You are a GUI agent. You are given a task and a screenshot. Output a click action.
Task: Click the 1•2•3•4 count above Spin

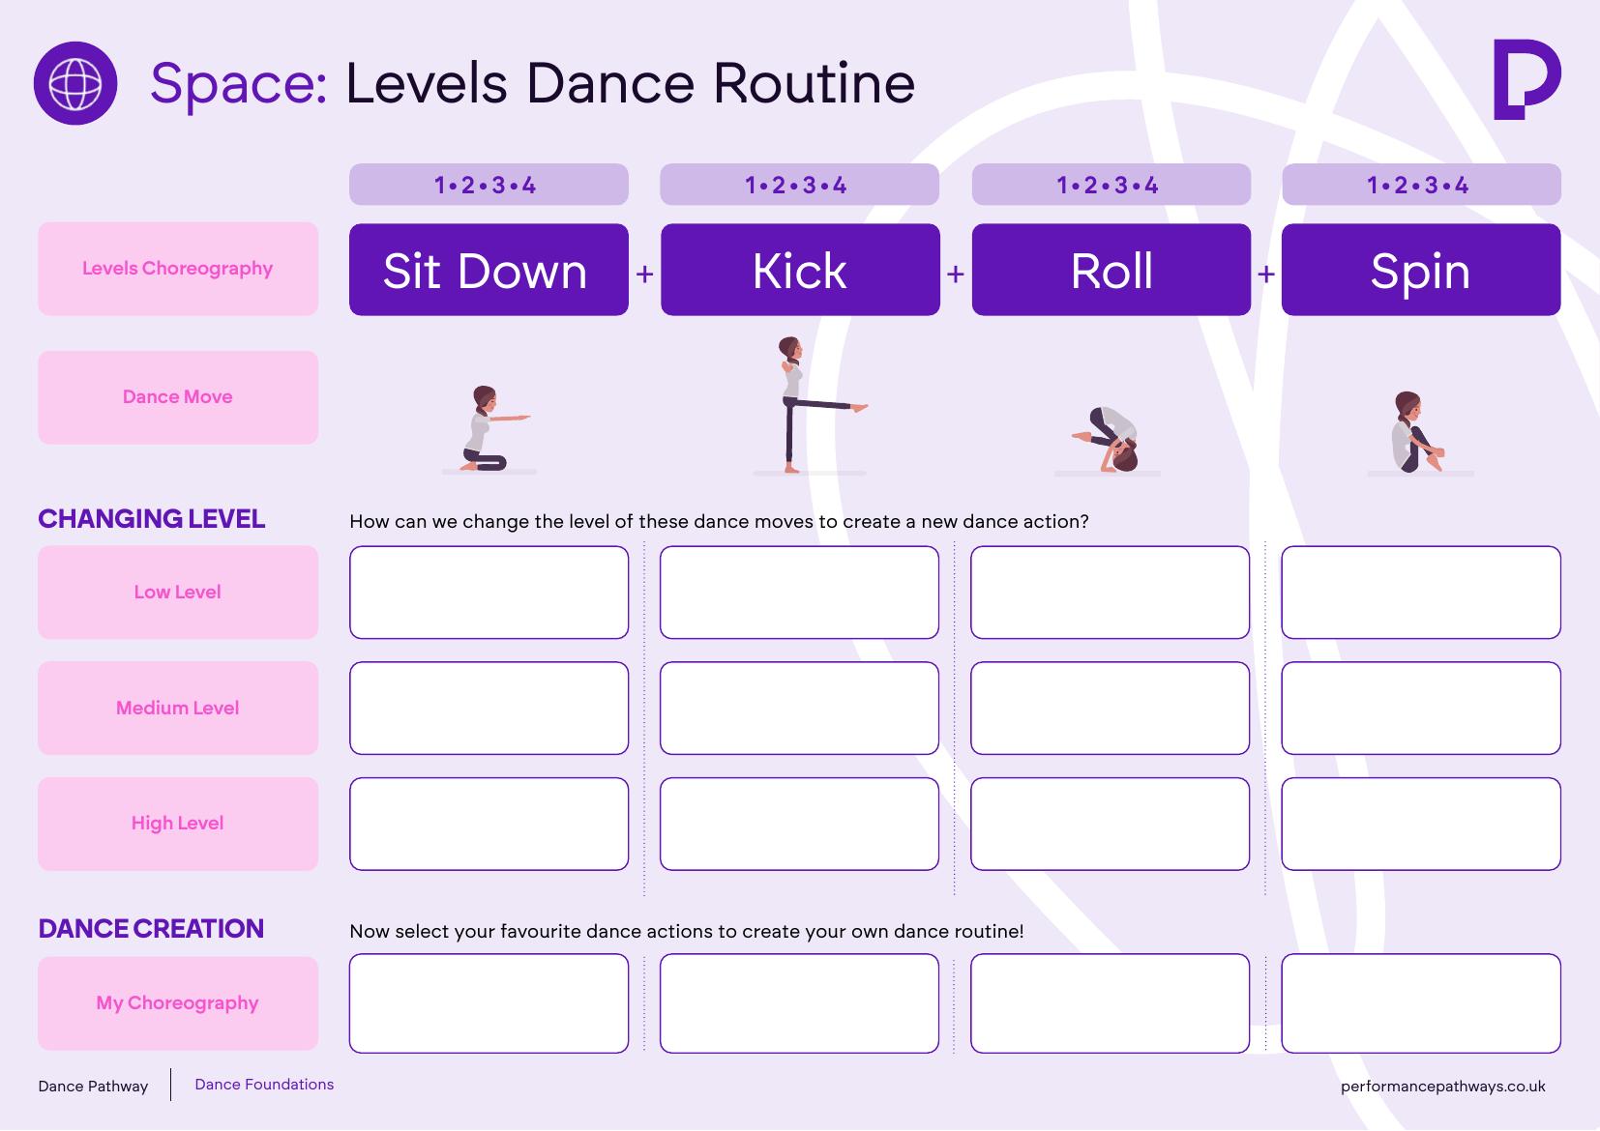coord(1421,185)
